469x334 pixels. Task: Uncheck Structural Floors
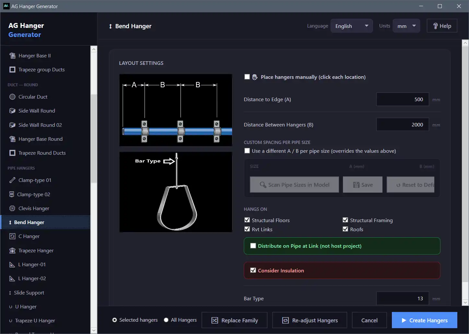pyautogui.click(x=247, y=220)
